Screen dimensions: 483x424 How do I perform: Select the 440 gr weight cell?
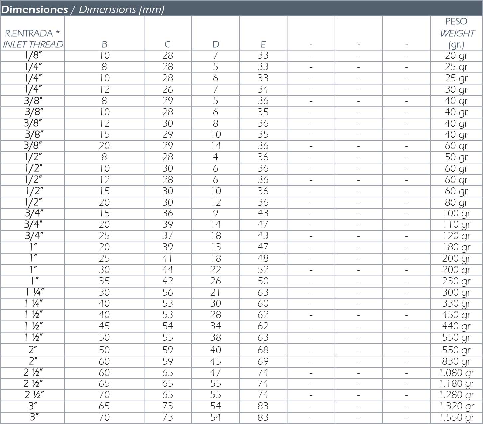click(456, 326)
